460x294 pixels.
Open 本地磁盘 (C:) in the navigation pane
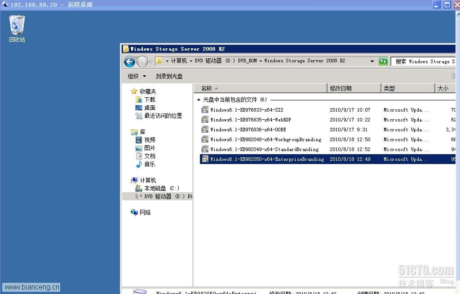click(162, 188)
